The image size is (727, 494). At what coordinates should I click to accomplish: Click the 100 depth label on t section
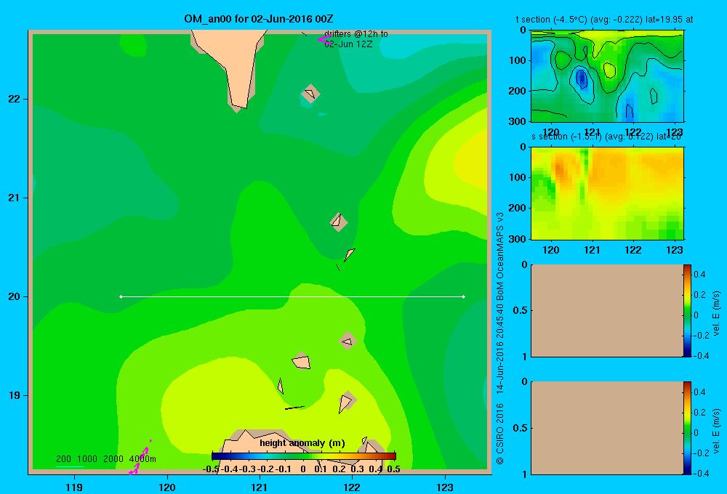[x=518, y=60]
